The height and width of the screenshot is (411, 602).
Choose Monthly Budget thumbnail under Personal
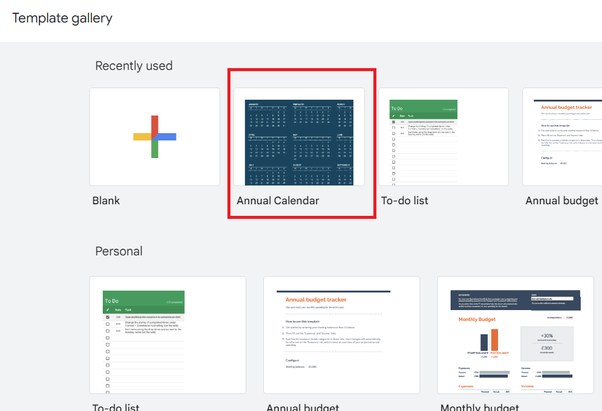515,335
